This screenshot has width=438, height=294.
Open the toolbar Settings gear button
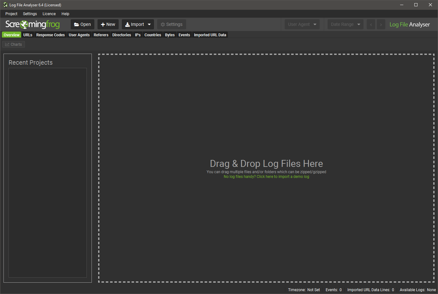pos(171,24)
